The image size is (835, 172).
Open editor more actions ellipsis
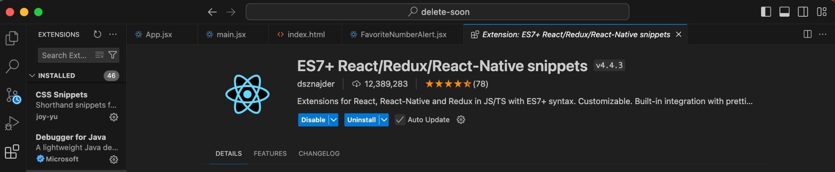point(823,34)
